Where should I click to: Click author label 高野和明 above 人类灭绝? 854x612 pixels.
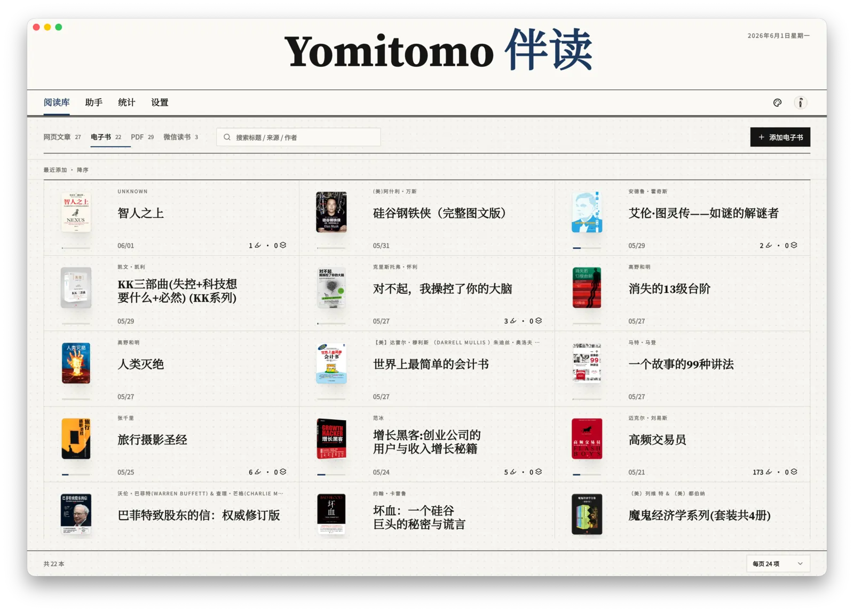pos(128,343)
